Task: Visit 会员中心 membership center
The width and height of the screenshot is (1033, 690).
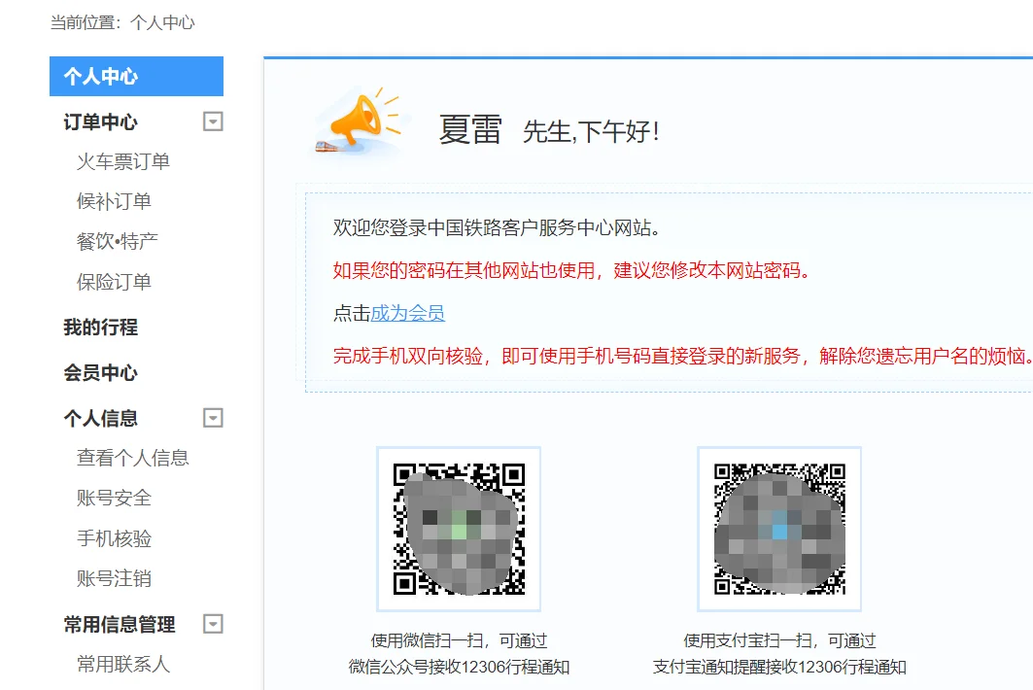Action: pyautogui.click(x=99, y=373)
